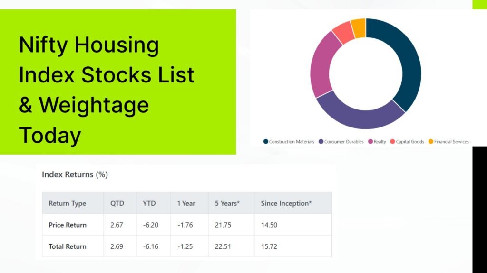Click Price Return 5 Years value 21.75
This screenshot has width=487, height=273.
223,225
